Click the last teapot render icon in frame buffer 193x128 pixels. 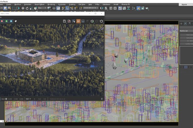(x=101, y=21)
